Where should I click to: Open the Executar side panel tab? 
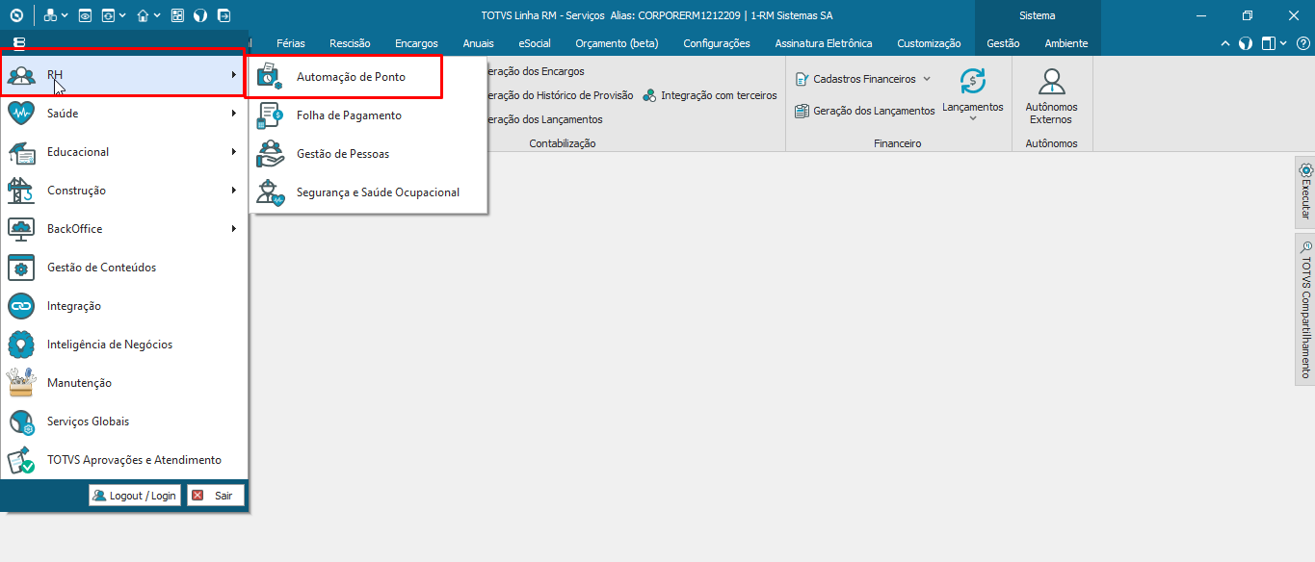coord(1305,192)
